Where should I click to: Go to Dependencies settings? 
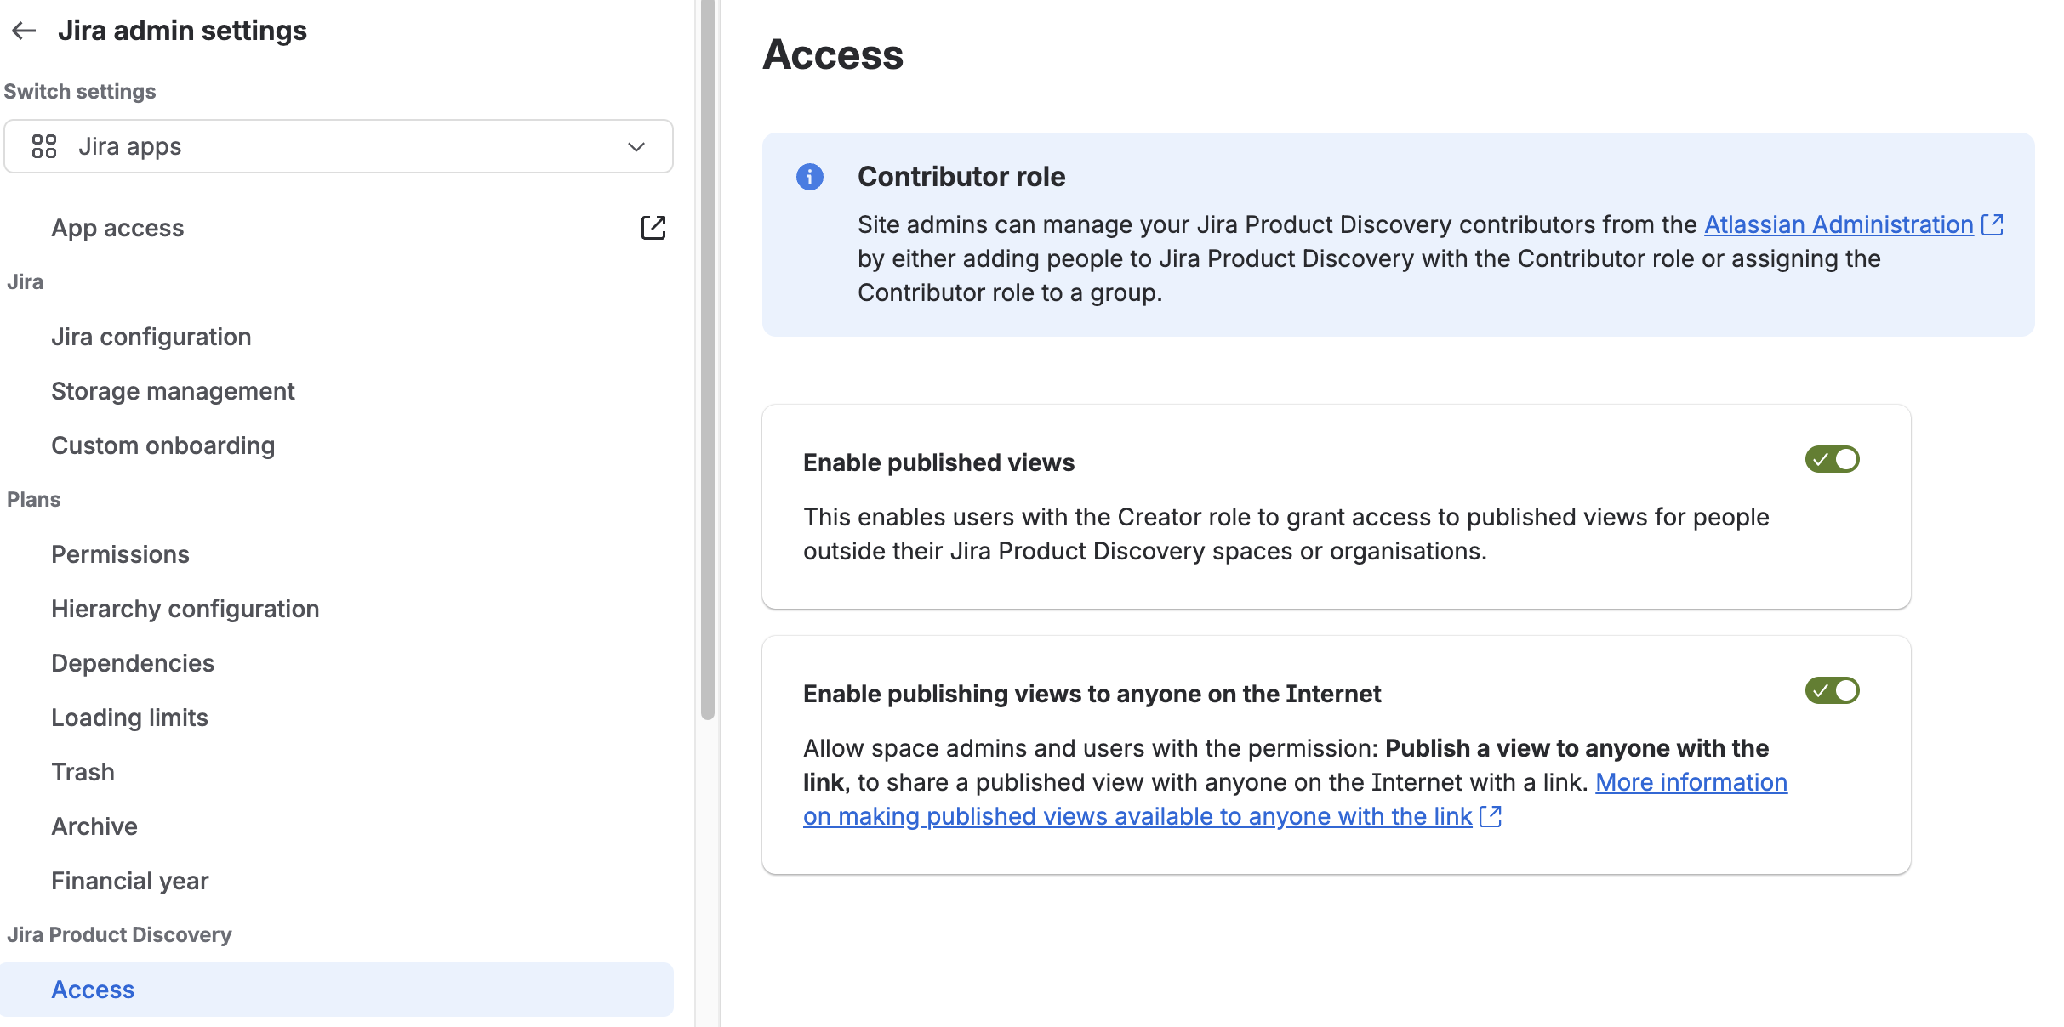133,663
